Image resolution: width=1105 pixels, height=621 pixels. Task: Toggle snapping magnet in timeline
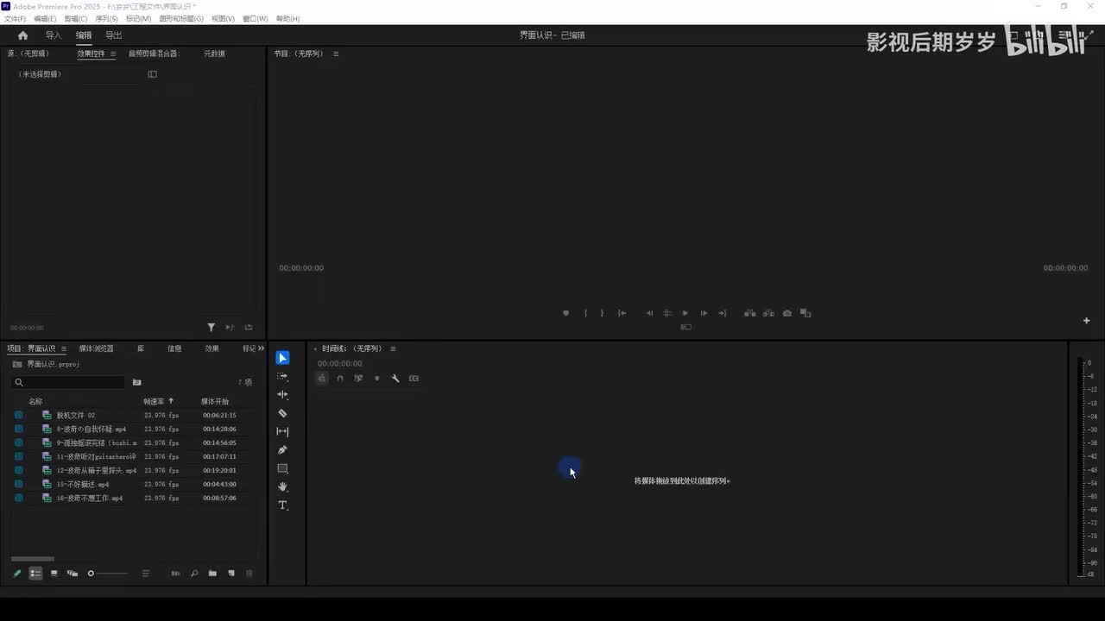click(x=340, y=378)
